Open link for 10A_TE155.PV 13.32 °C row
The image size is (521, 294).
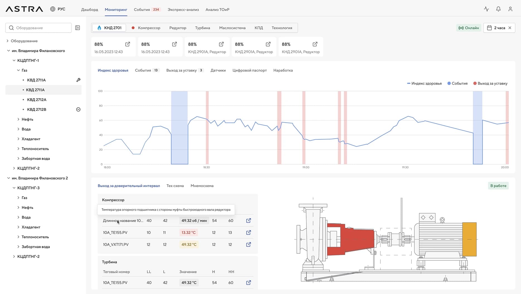249,232
